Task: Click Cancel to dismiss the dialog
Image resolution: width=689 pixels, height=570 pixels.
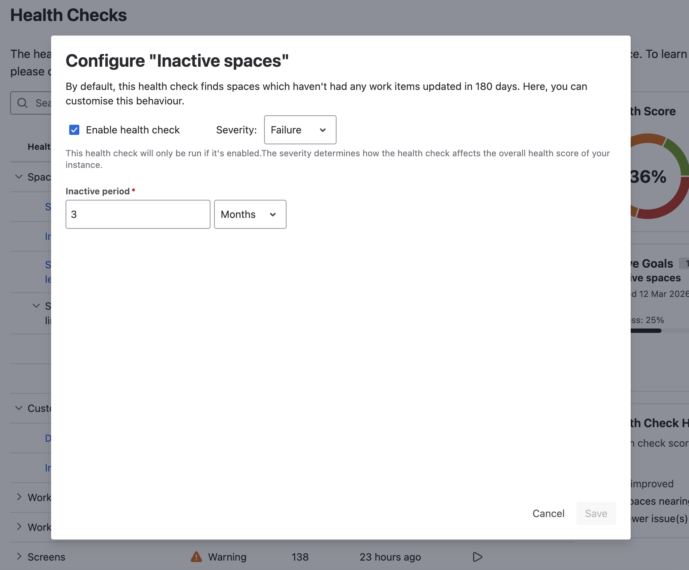Action: (x=548, y=513)
